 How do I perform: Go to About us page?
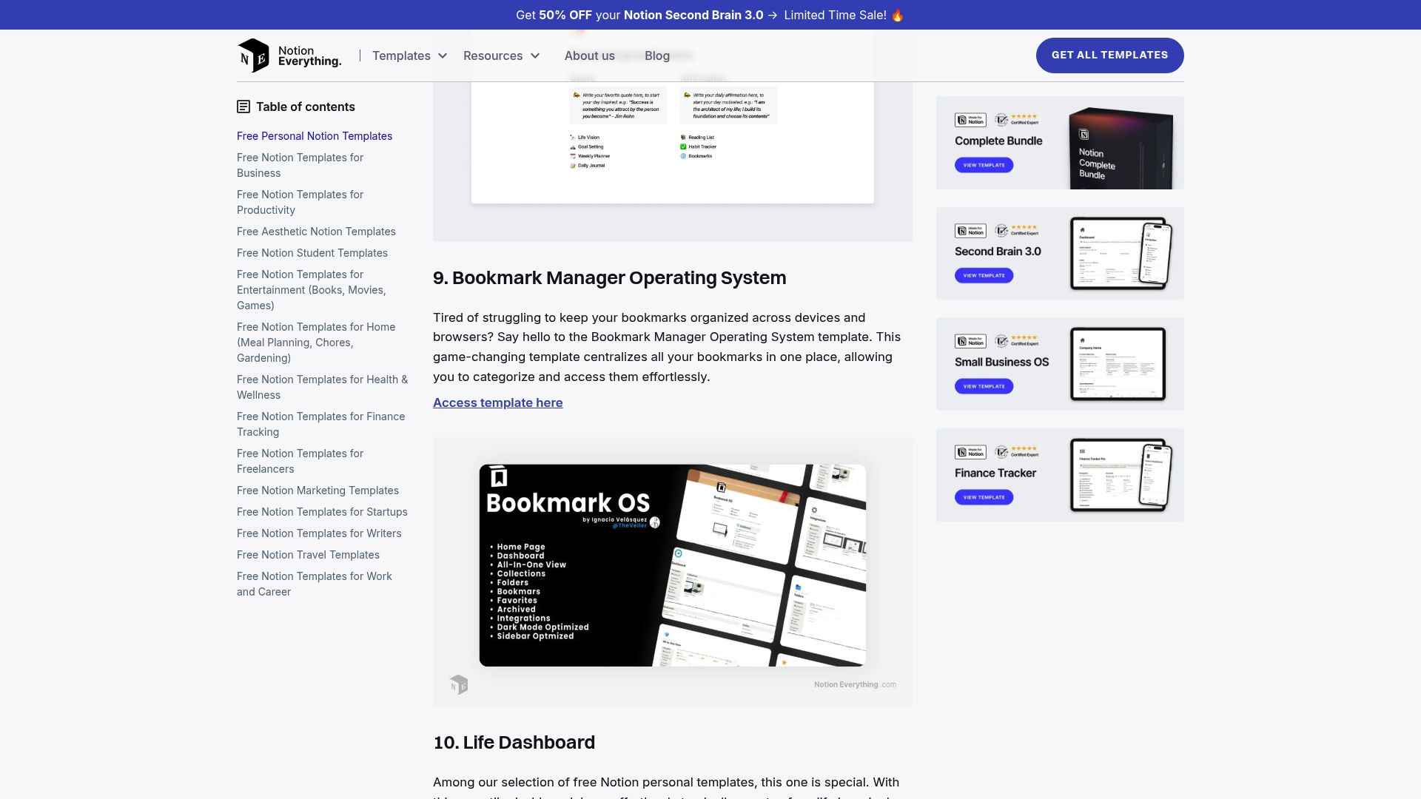click(590, 55)
